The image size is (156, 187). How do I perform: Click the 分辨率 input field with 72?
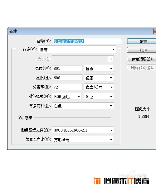pyautogui.click(x=67, y=87)
